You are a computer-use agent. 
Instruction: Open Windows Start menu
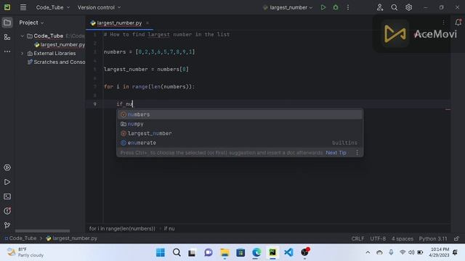(161, 252)
